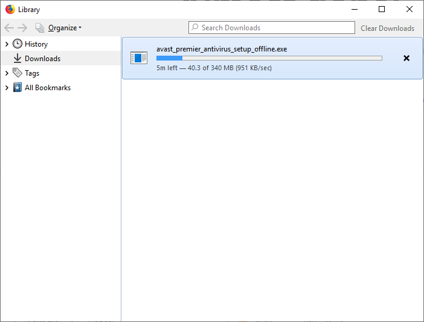Click the Downloads arrow icon
The height and width of the screenshot is (322, 424).
click(x=18, y=58)
